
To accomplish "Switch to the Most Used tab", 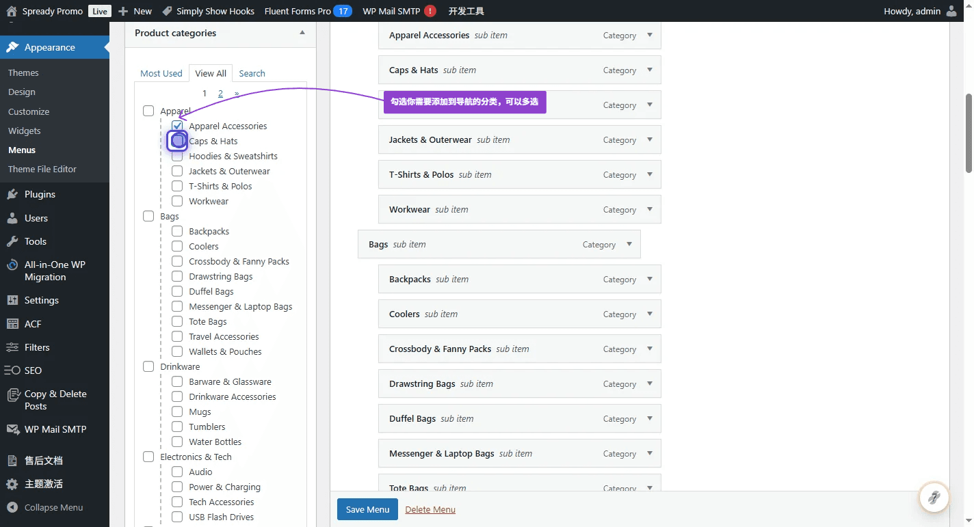I will pyautogui.click(x=161, y=73).
